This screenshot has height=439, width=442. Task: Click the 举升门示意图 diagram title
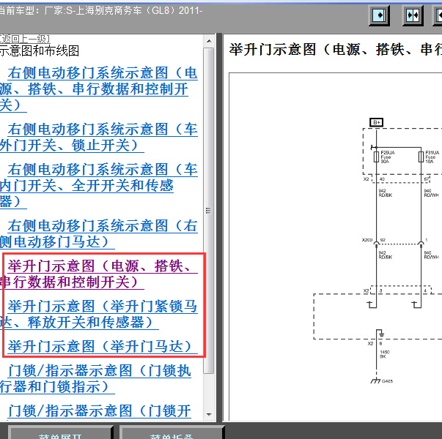pyautogui.click(x=335, y=50)
